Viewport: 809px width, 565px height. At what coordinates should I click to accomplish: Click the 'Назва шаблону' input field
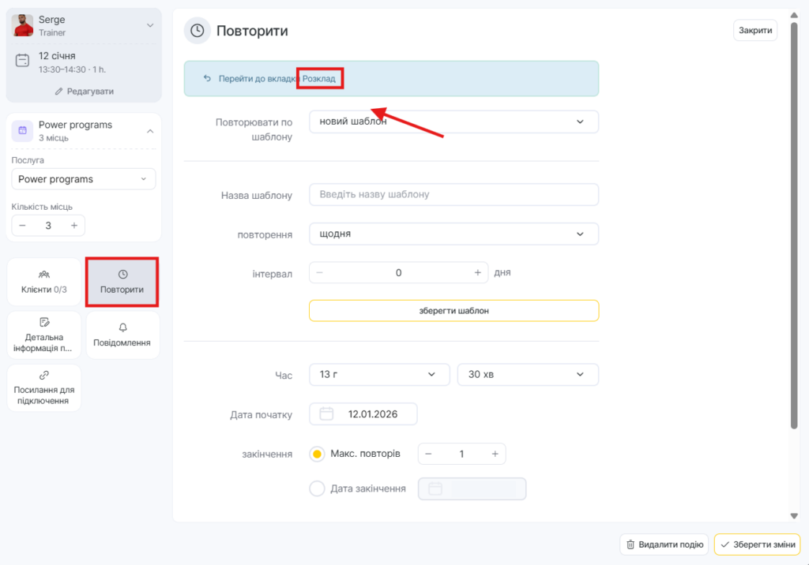[x=453, y=195]
